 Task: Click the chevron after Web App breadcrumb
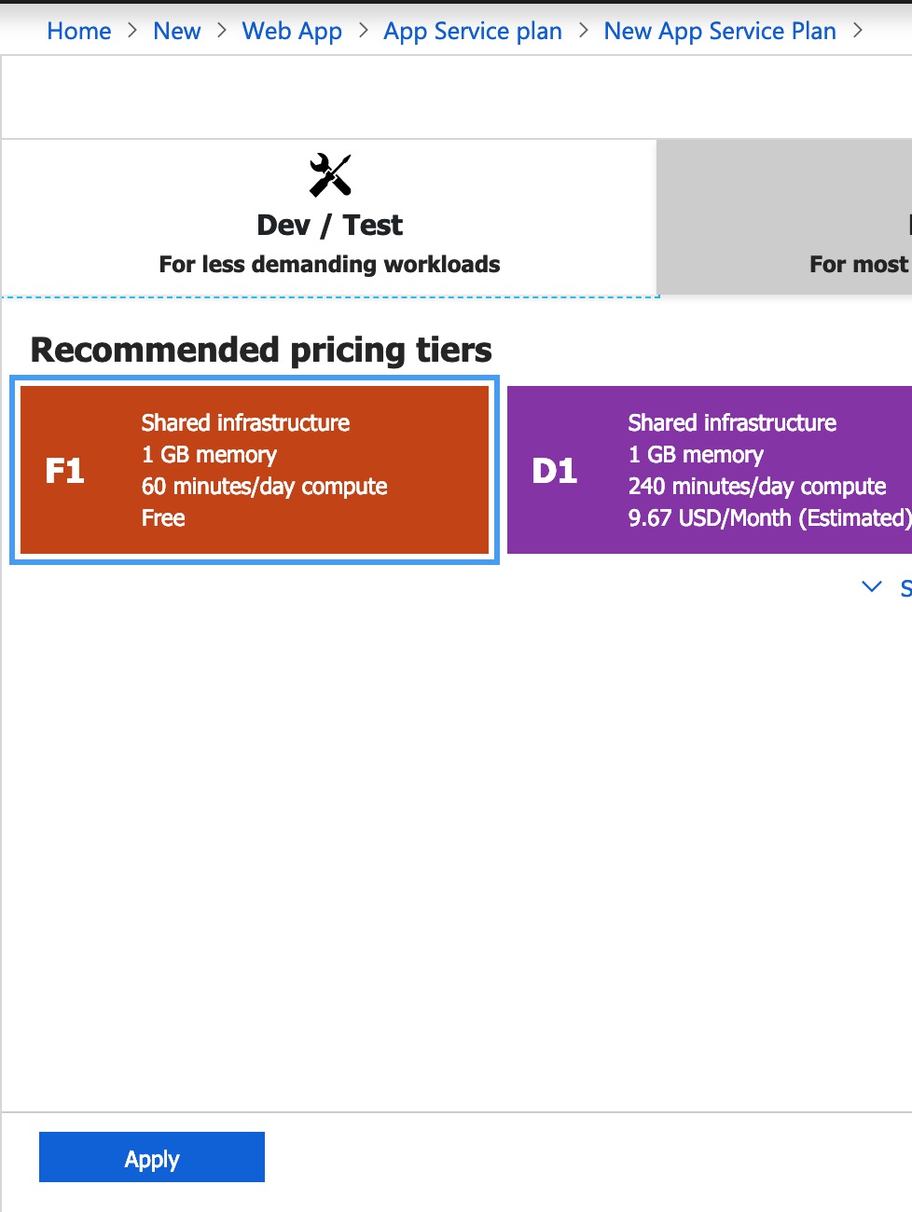point(364,31)
